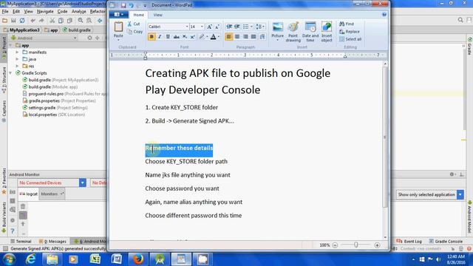Save the document from quick access toolbar
The image size is (473, 266).
point(123,5)
